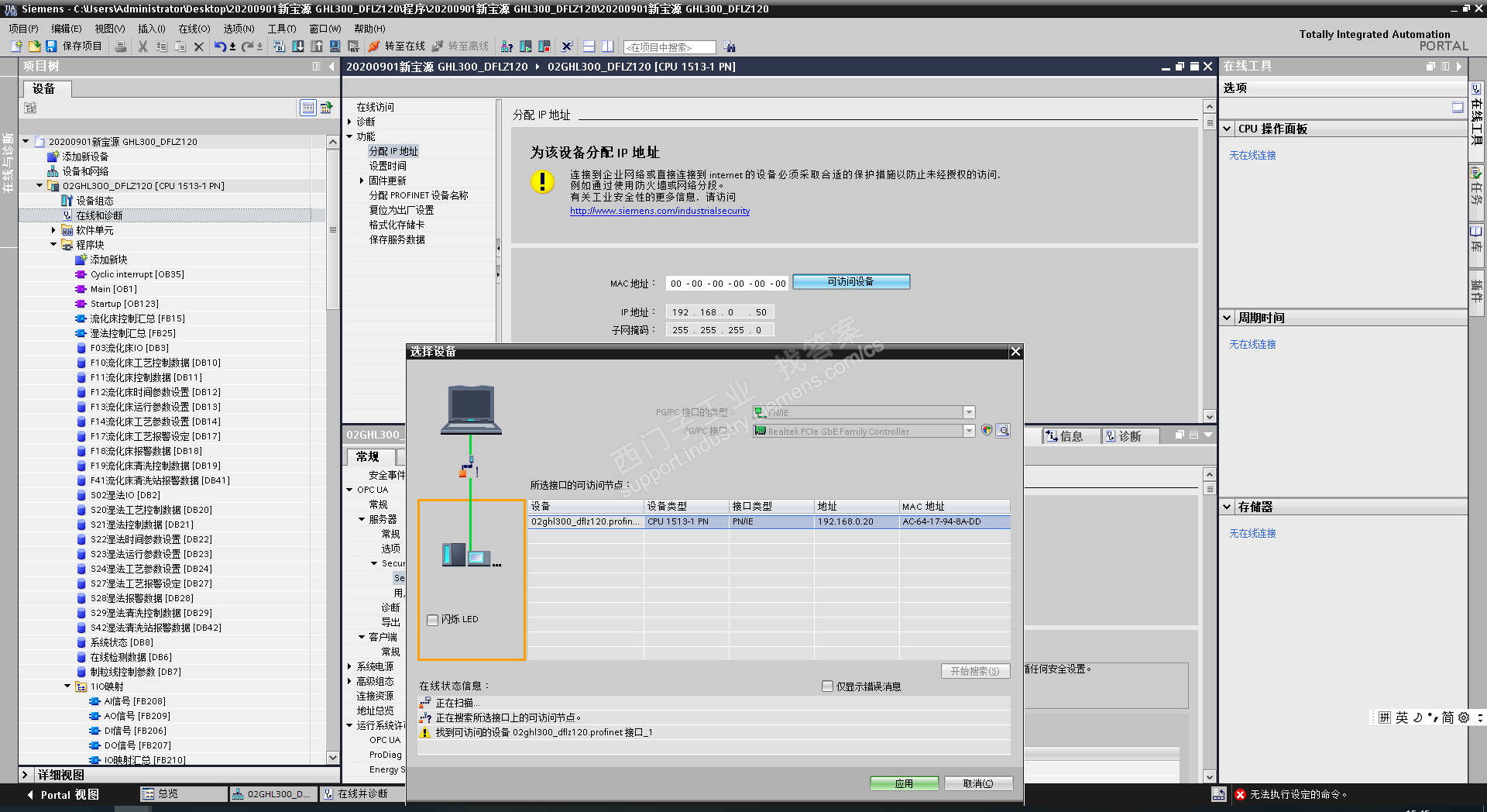The height and width of the screenshot is (812, 1487).
Task: Click the Download to device icon
Action: 298,46
